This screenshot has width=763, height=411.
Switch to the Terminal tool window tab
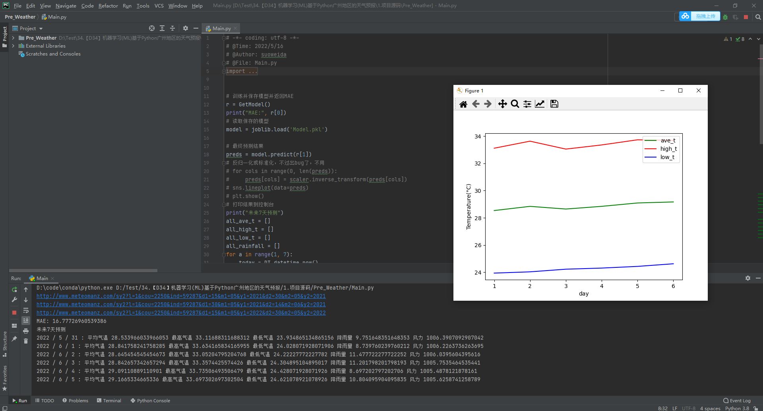click(x=109, y=401)
